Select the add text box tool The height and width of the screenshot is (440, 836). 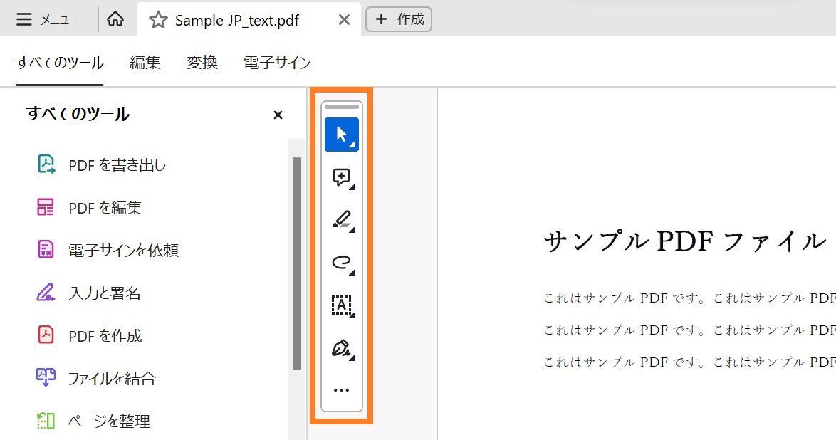(x=340, y=305)
